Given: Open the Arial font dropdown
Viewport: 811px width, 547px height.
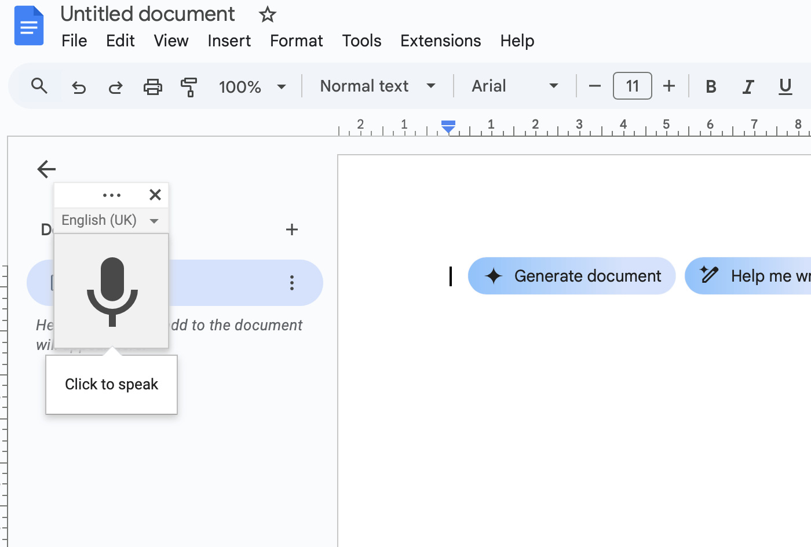Looking at the screenshot, I should [514, 86].
